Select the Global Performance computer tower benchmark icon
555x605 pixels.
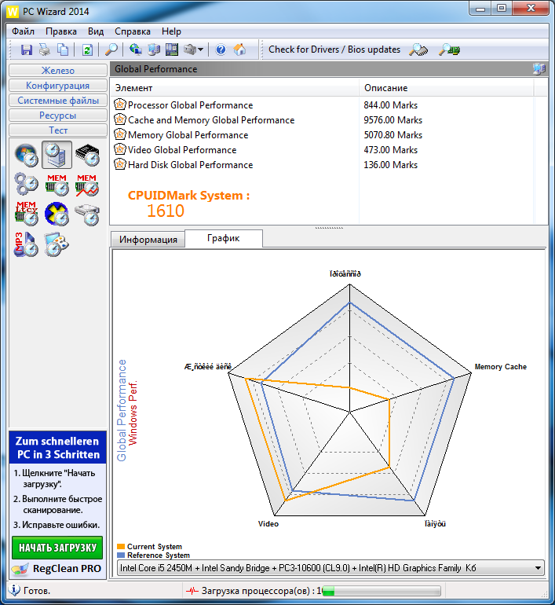click(x=57, y=155)
